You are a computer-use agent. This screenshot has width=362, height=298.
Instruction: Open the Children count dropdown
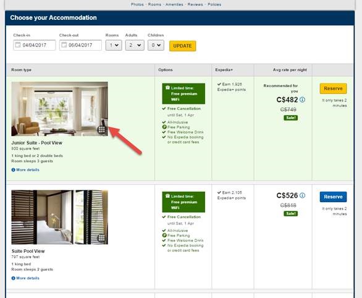coord(156,45)
